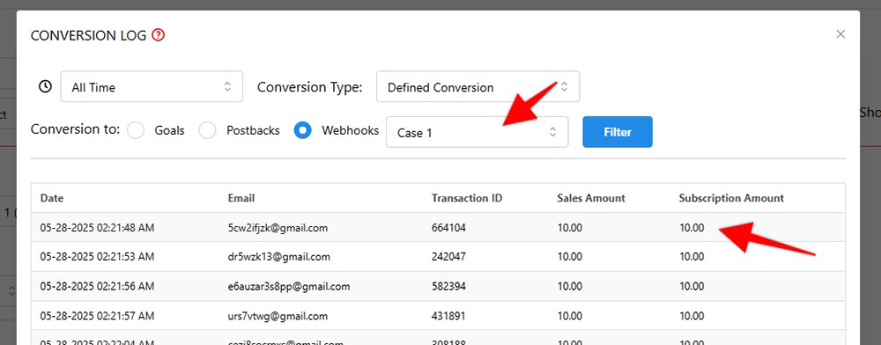Click date 05-28-2025 02:21:48 AM
Screen dimensions: 881x345
(x=97, y=228)
